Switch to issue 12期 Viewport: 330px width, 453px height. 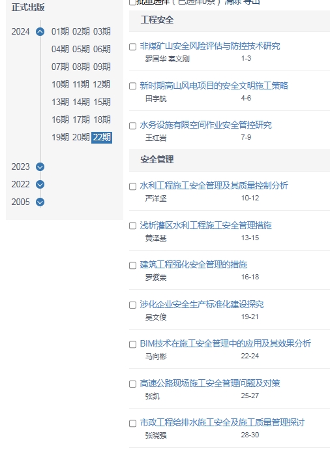pyautogui.click(x=102, y=84)
